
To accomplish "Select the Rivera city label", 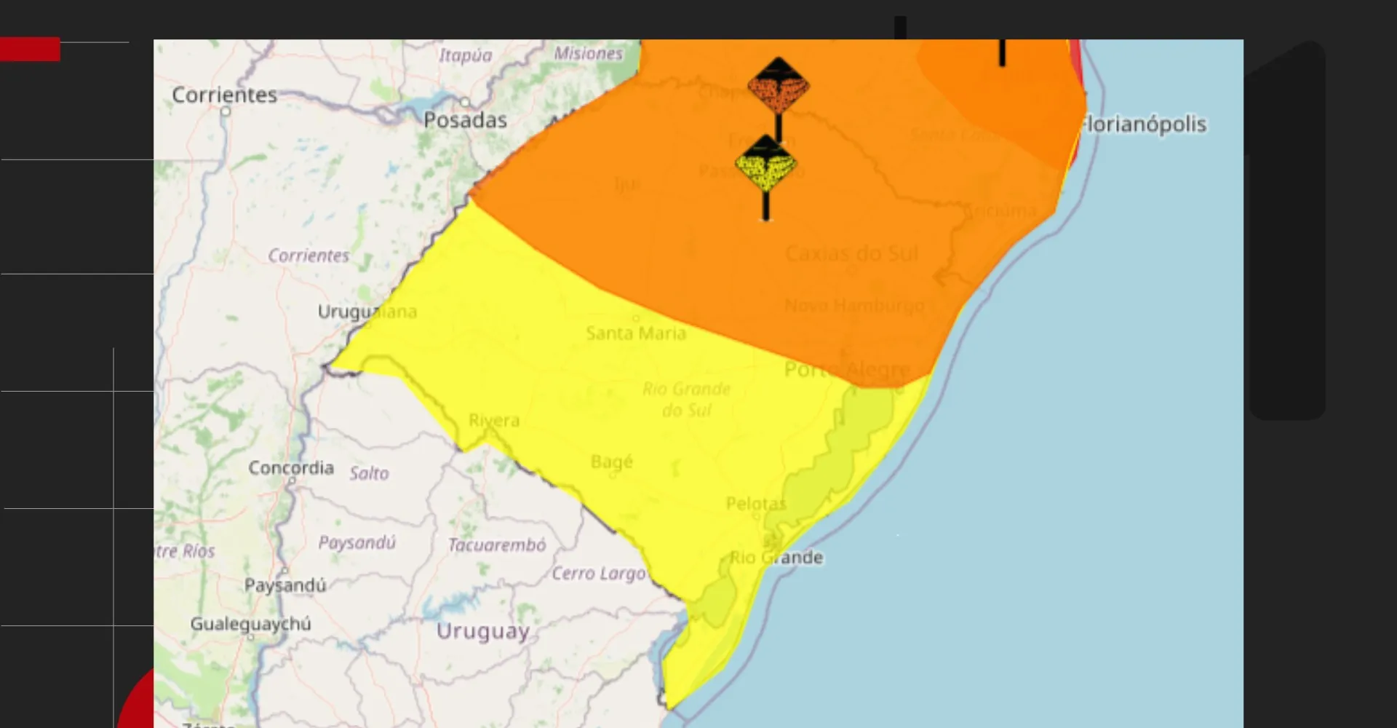I will (x=494, y=421).
